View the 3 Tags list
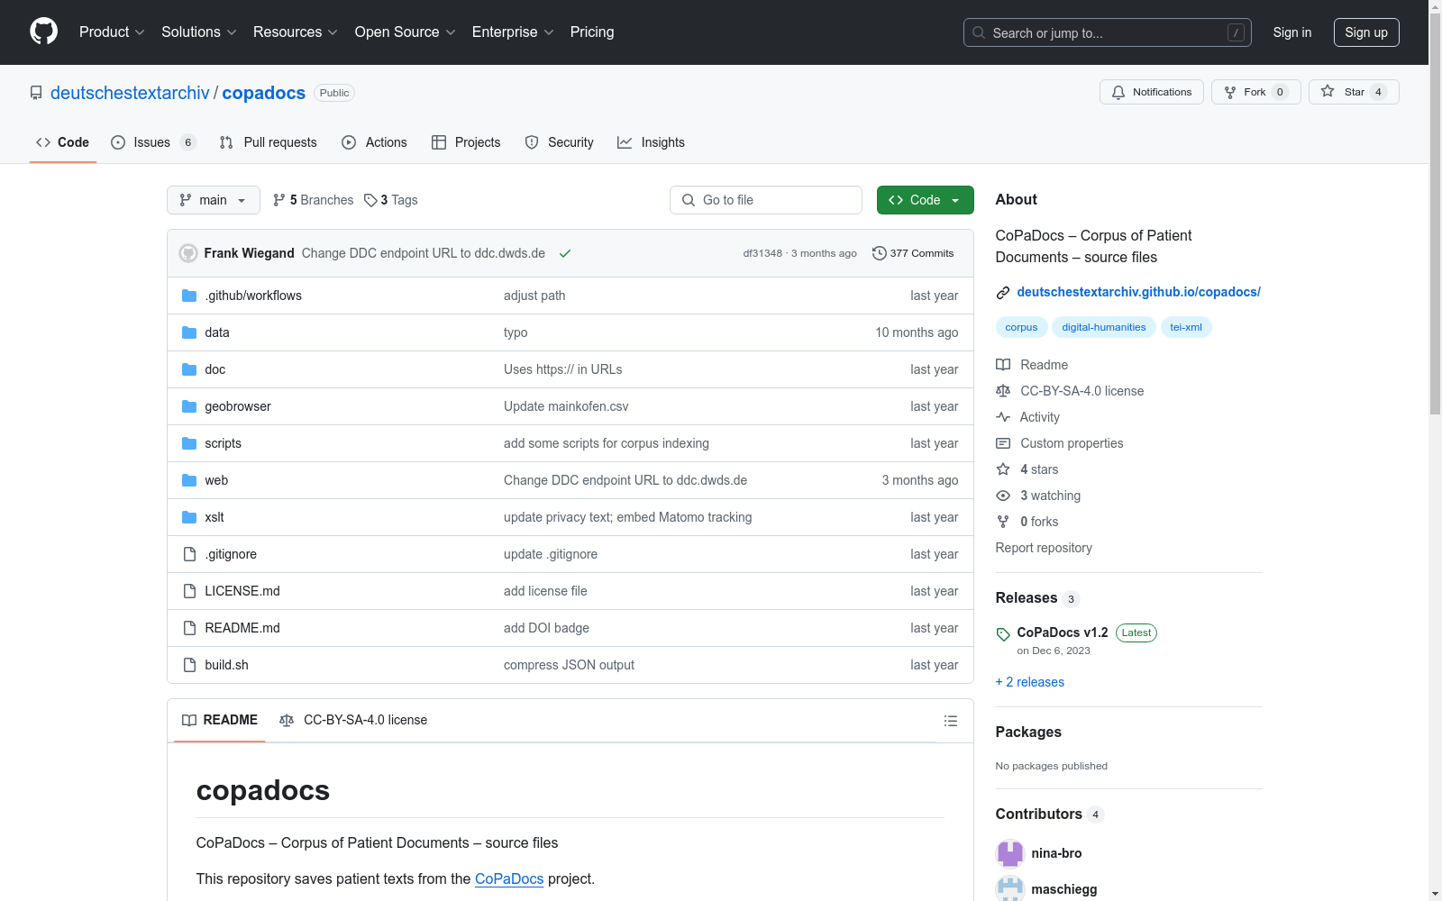1442x901 pixels. tap(391, 200)
